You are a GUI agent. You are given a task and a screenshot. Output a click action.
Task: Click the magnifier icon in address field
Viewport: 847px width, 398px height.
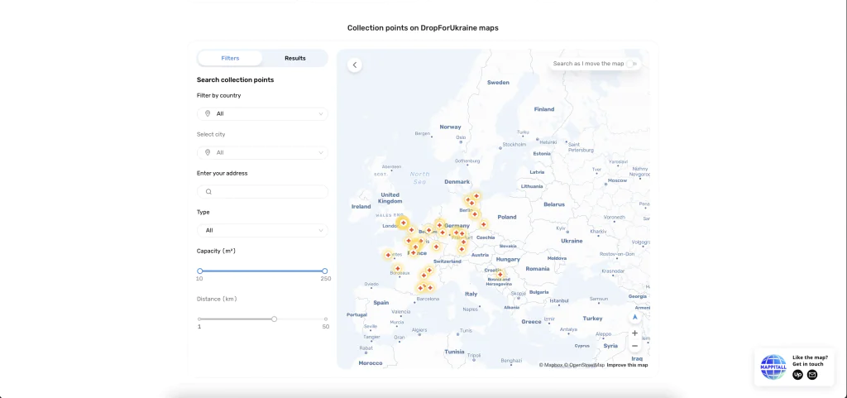[208, 192]
